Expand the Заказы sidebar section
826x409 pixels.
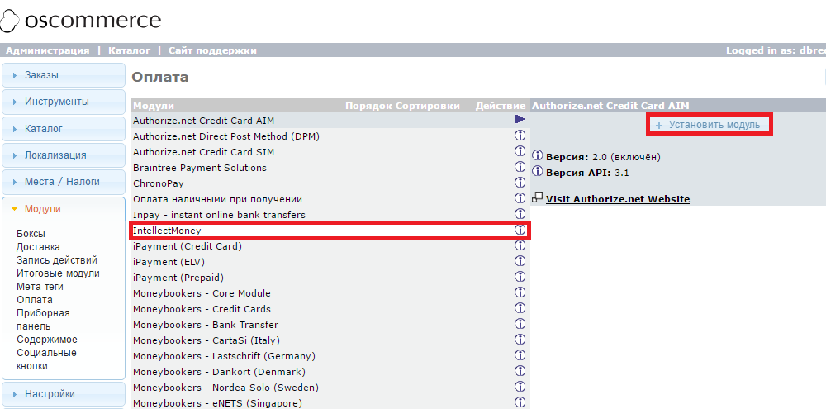click(x=63, y=75)
